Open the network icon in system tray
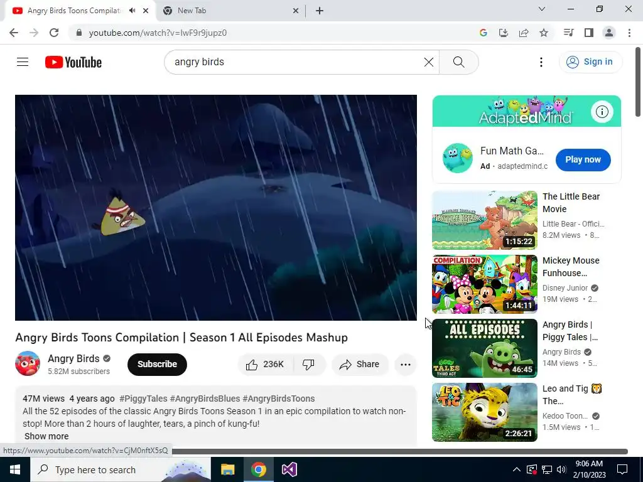 click(547, 469)
